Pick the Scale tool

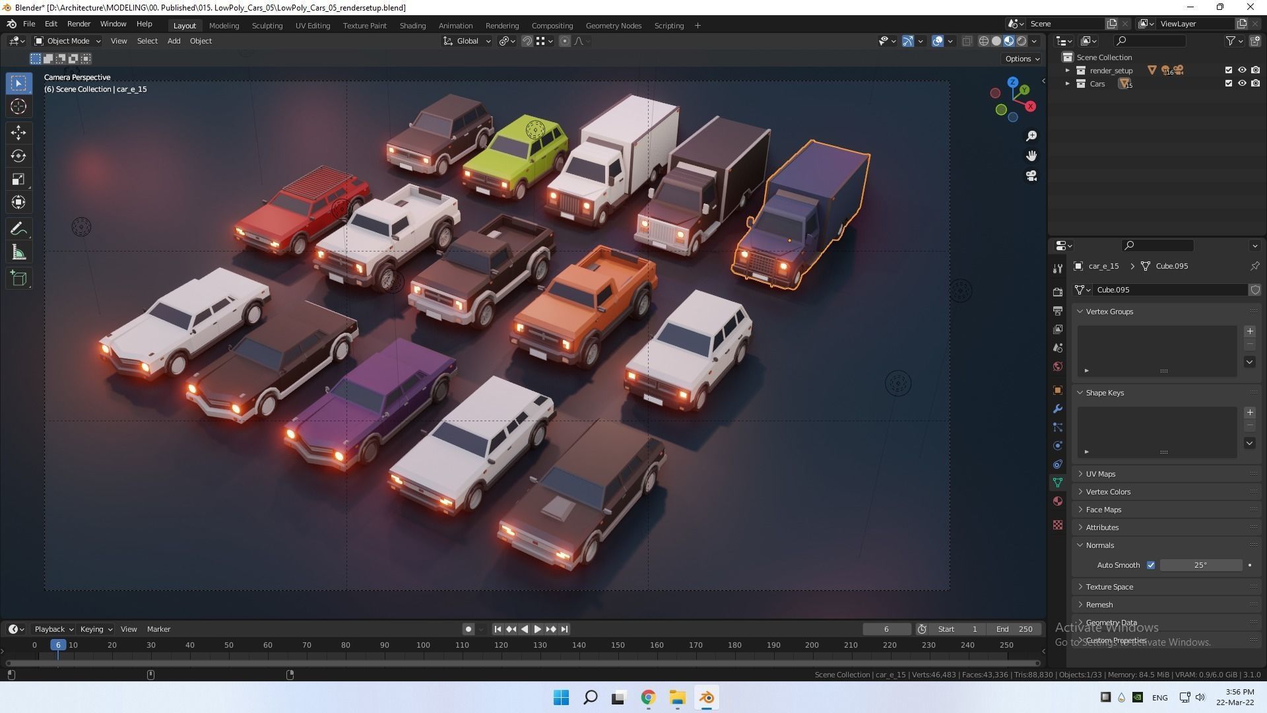point(18,180)
